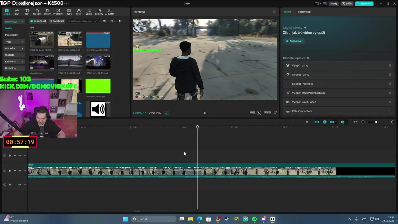Click the Importovat button
The image size is (398, 224).
coord(38,21)
